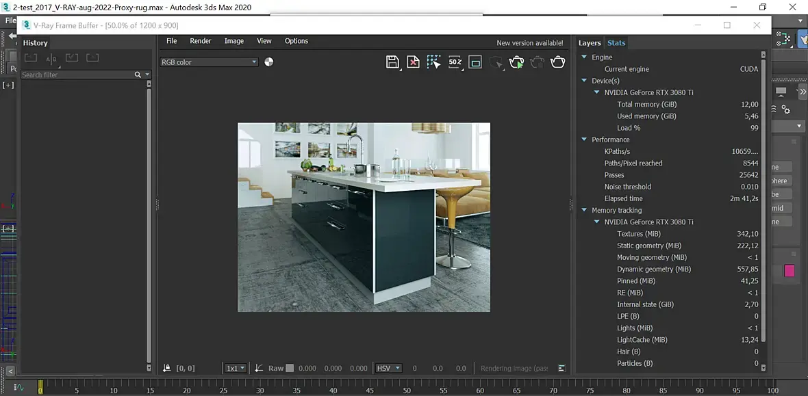Click the Clear image icon with red X
Viewport: 808px width, 396px height.
pos(413,62)
